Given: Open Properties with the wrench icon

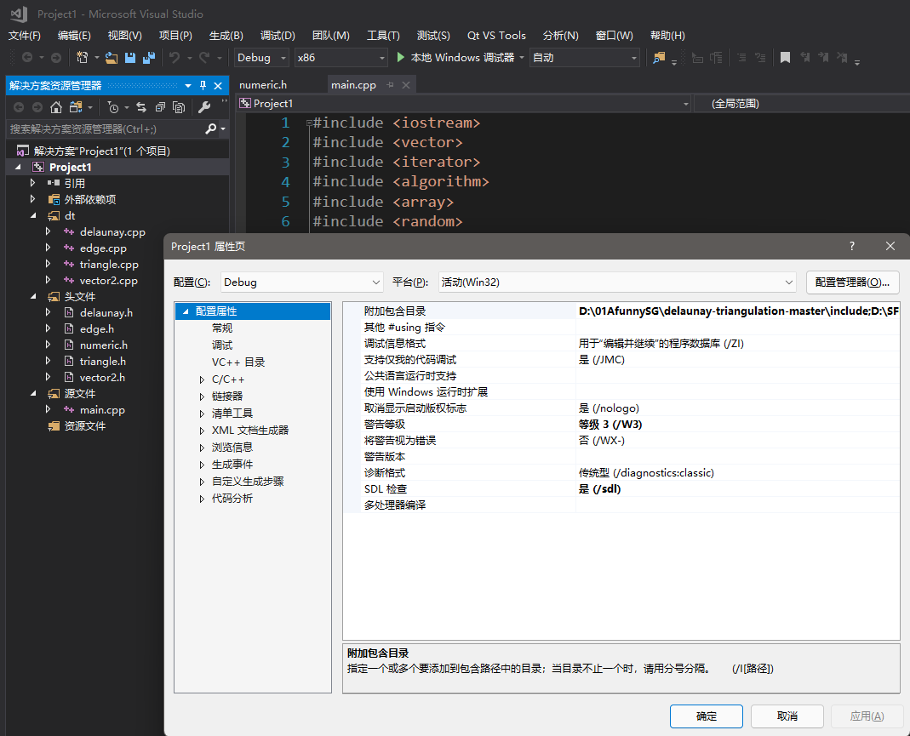Looking at the screenshot, I should pyautogui.click(x=203, y=107).
